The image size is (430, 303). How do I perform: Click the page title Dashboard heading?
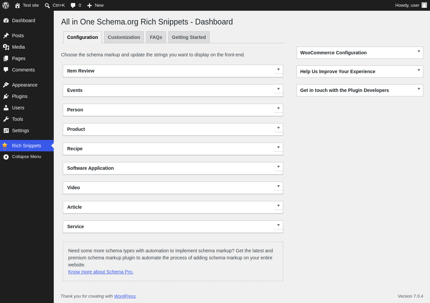[147, 22]
